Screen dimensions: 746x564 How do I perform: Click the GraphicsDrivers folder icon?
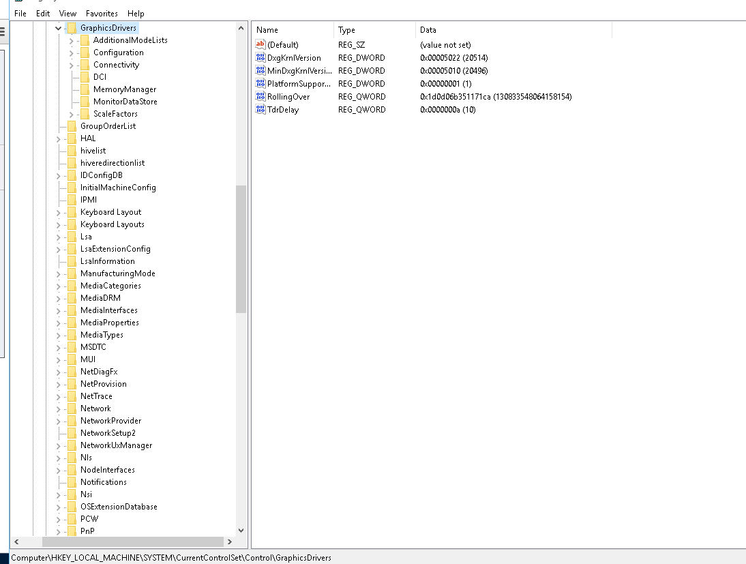point(72,28)
